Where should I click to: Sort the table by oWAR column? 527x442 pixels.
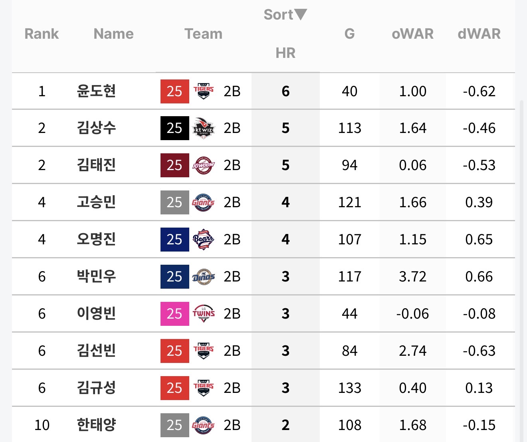tap(412, 34)
